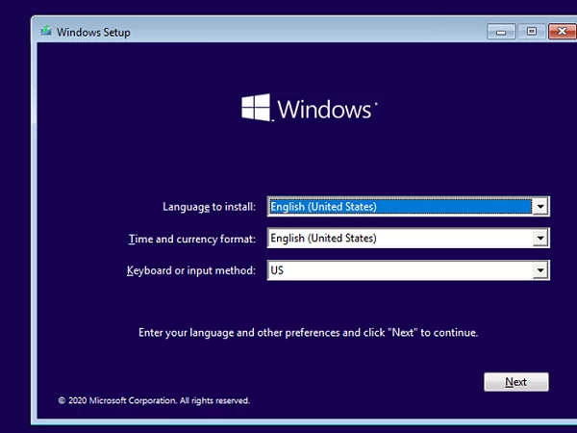
Task: Minimize the Windows Setup window
Action: 501,32
